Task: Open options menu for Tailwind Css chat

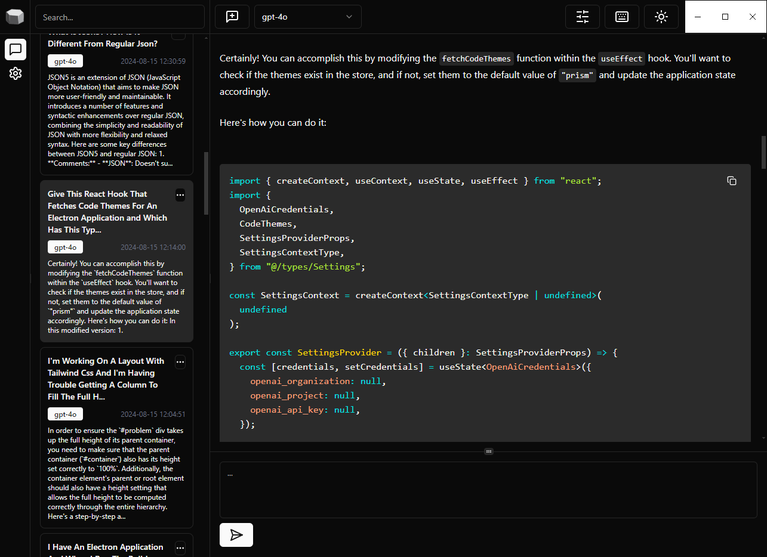Action: [x=180, y=362]
